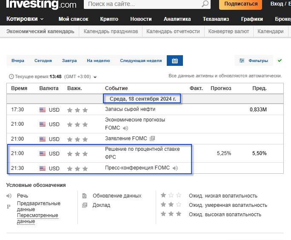The image size is (291, 240).
Task: Open the Новости menu
Action: pos(141,19)
